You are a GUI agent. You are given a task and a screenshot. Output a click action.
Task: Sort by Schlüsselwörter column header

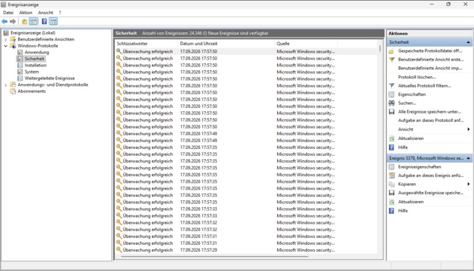[146, 43]
